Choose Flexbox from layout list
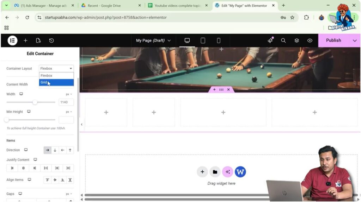This screenshot has height=202, width=361. tap(56, 75)
